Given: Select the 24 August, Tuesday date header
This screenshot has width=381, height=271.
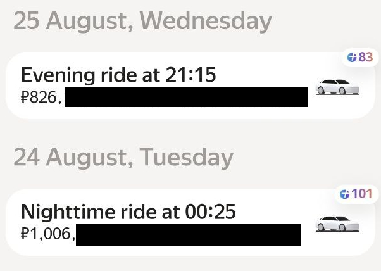Looking at the screenshot, I should pyautogui.click(x=123, y=157).
